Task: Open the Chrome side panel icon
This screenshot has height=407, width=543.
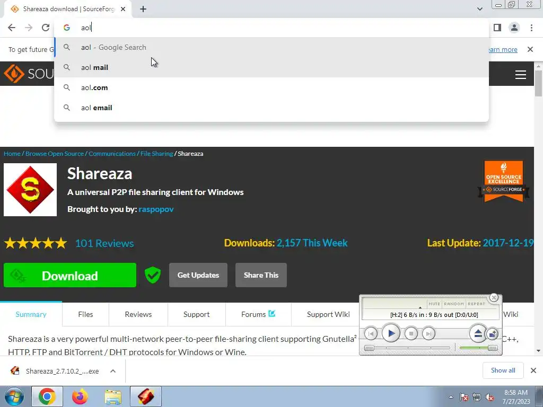Action: [497, 28]
